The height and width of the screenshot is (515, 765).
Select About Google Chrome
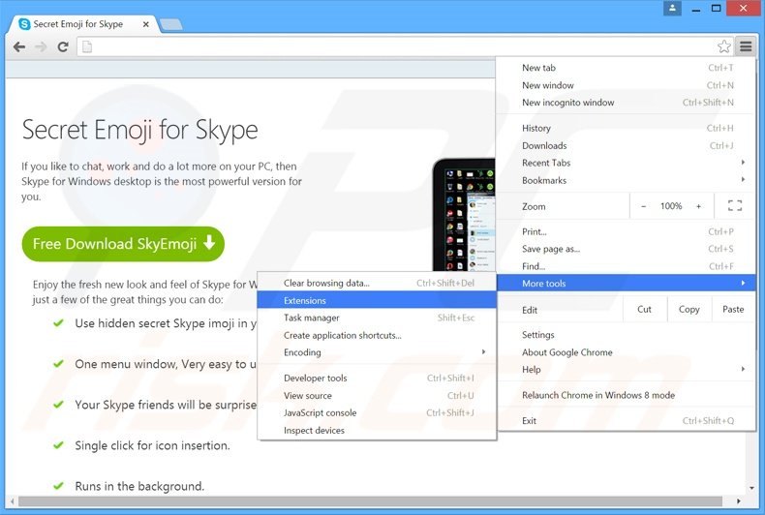click(x=627, y=352)
